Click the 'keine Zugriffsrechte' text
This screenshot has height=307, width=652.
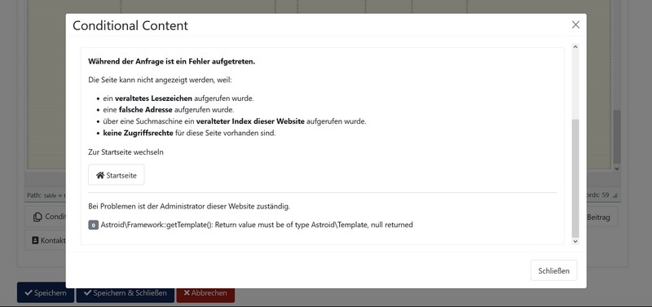click(138, 134)
